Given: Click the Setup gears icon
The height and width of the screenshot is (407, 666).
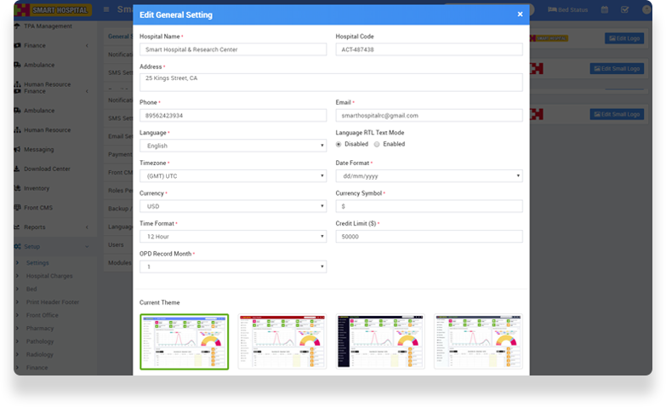Looking at the screenshot, I should [17, 246].
